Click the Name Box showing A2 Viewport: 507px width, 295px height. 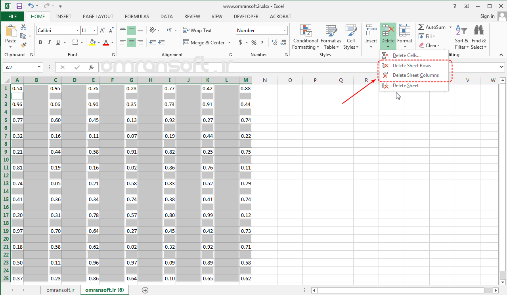pos(23,67)
